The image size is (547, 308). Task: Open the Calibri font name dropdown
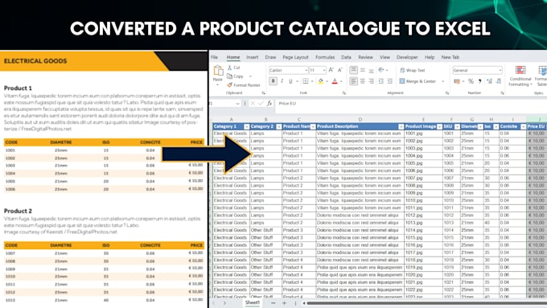(x=288, y=70)
